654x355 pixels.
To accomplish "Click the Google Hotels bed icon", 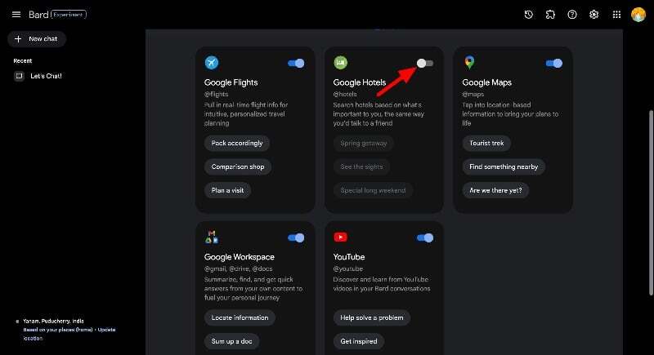I will [340, 63].
